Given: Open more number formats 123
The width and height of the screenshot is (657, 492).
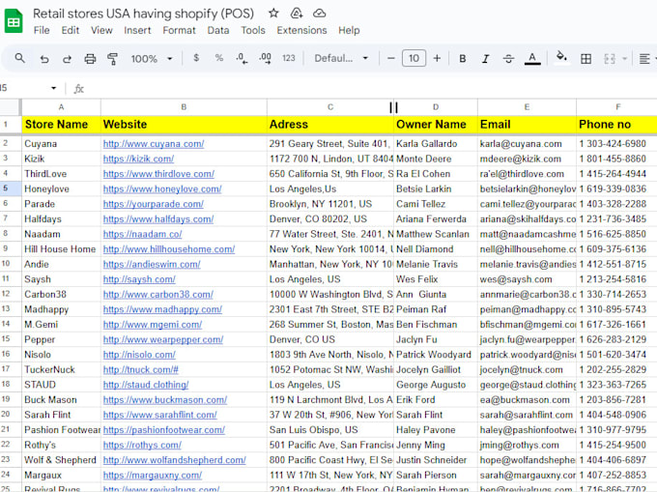Looking at the screenshot, I should pos(288,58).
